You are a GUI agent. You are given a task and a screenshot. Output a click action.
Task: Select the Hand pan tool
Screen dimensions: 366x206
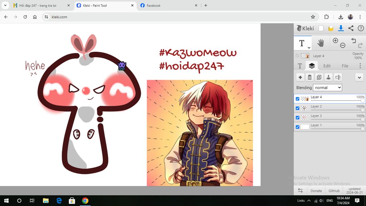tap(321, 43)
